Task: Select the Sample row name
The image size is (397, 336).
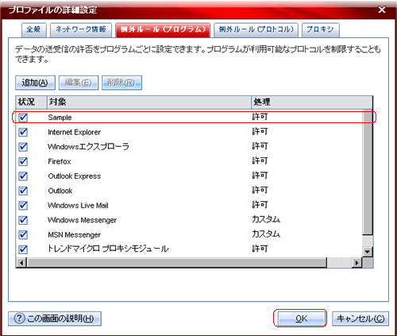Action: [60, 118]
